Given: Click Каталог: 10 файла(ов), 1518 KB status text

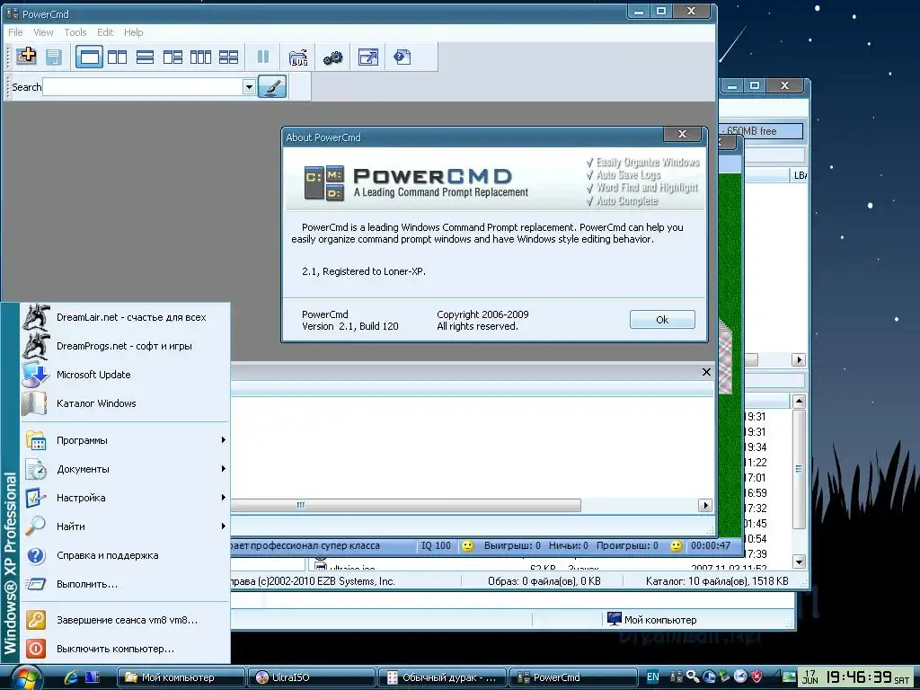Looking at the screenshot, I should tap(717, 581).
